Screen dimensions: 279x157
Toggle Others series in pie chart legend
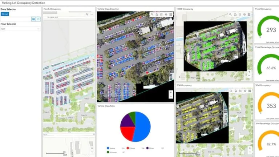point(147,148)
